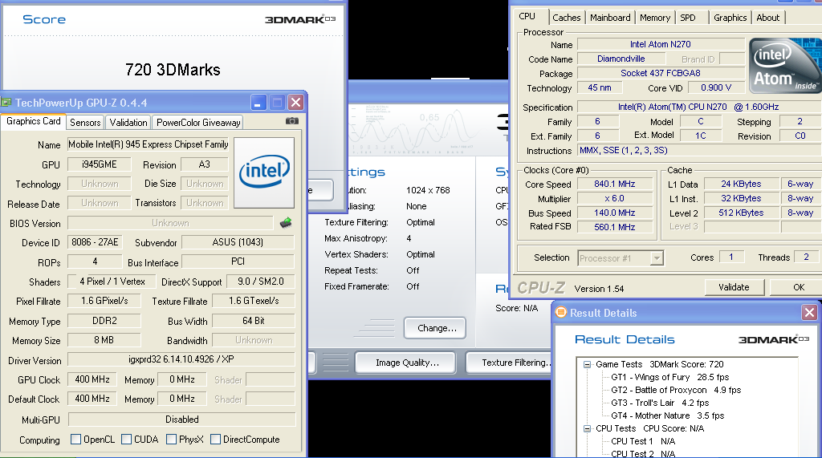Close the GPU-Z window
The height and width of the screenshot is (458, 822).
tap(295, 103)
